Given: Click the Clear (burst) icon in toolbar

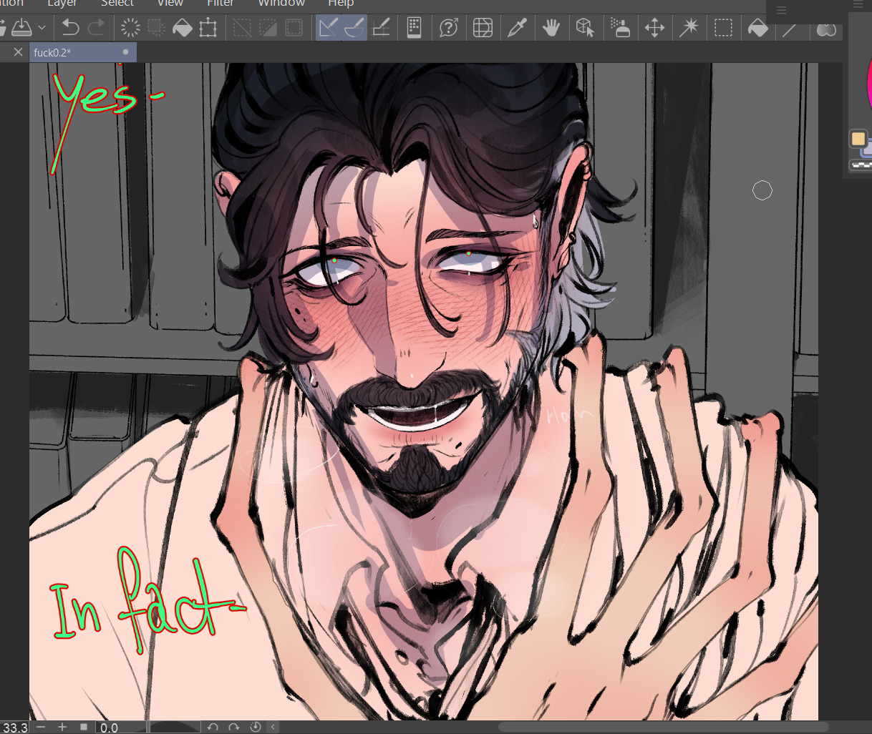Looking at the screenshot, I should [x=130, y=28].
